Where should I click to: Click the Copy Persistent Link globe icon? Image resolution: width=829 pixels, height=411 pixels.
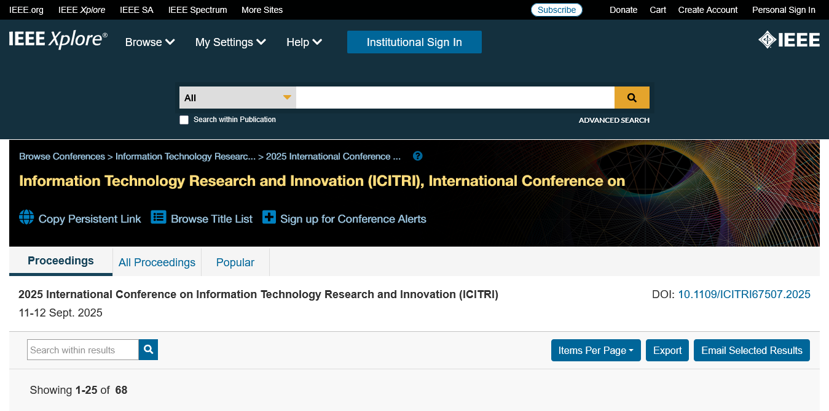[x=26, y=218]
